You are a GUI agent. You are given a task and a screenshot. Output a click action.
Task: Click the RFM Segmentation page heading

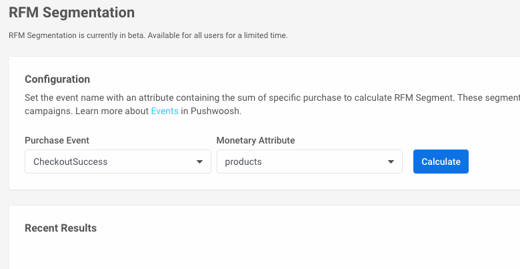tap(71, 12)
